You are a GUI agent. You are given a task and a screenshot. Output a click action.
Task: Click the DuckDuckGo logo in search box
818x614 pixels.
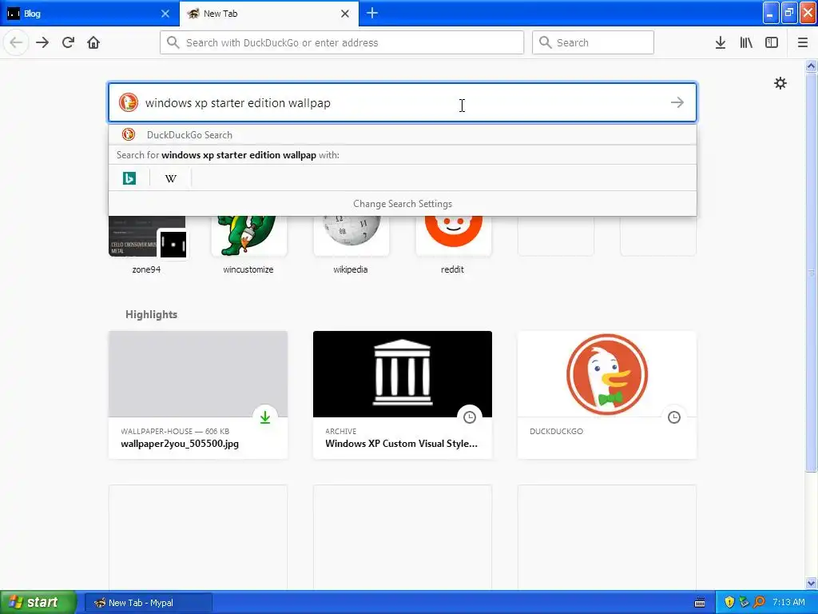point(129,102)
